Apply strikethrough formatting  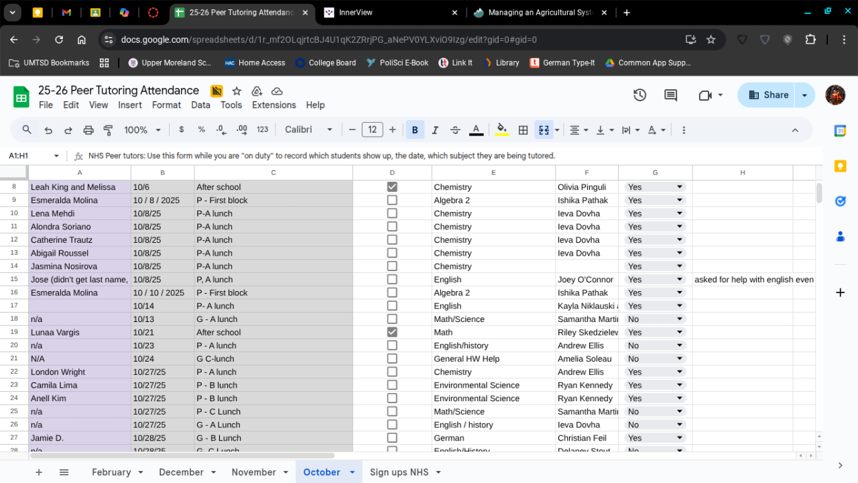point(455,130)
